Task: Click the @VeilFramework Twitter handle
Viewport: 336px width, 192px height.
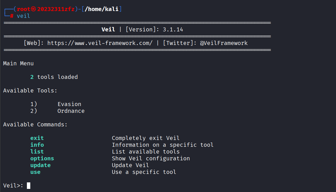Action: tap(224, 43)
